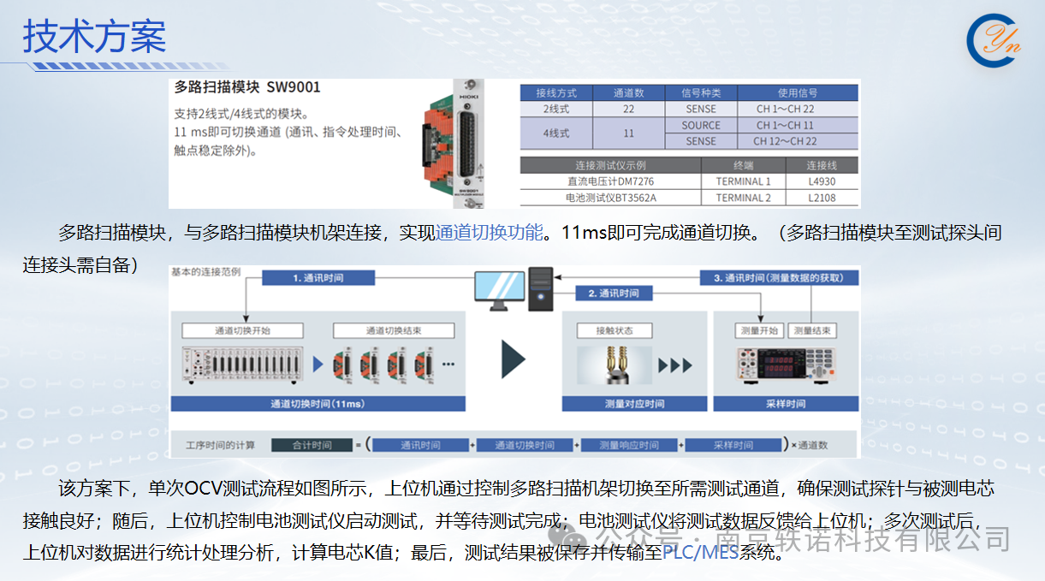Viewport: 1045px width, 581px height.
Task: Click the battery tester instrument image
Action: point(785,365)
